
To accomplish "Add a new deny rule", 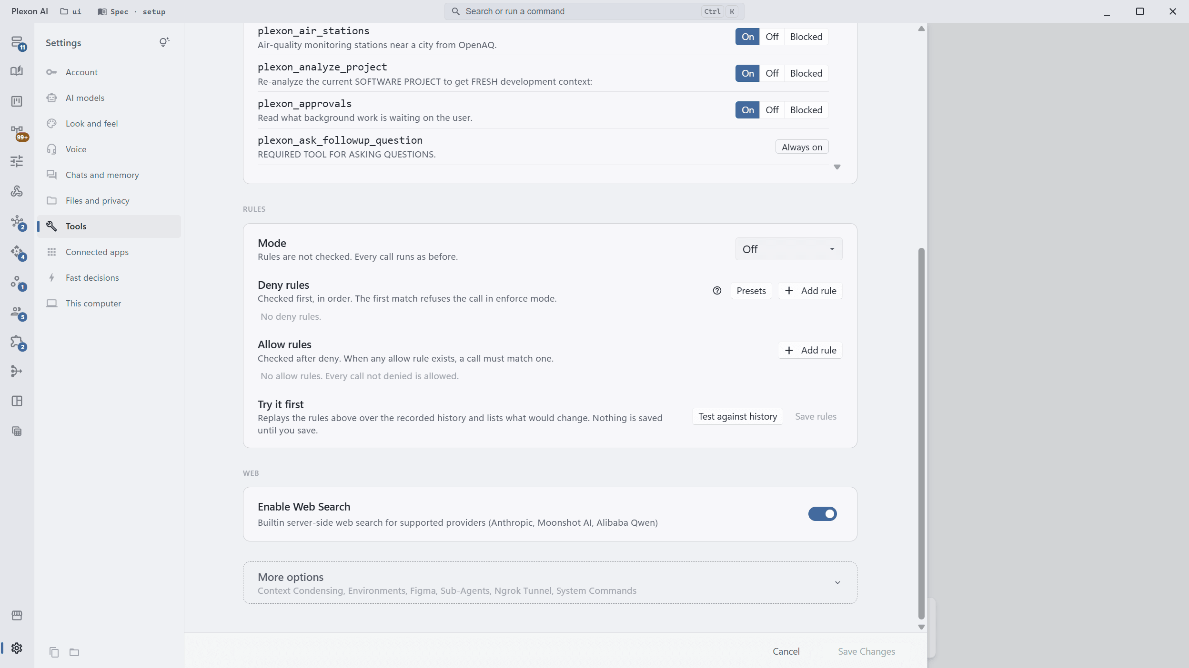I will 810,291.
